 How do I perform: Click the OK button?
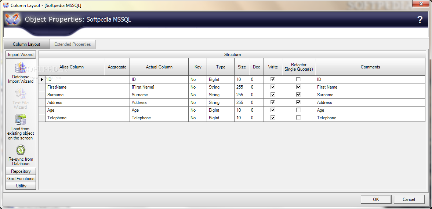pos(376,199)
